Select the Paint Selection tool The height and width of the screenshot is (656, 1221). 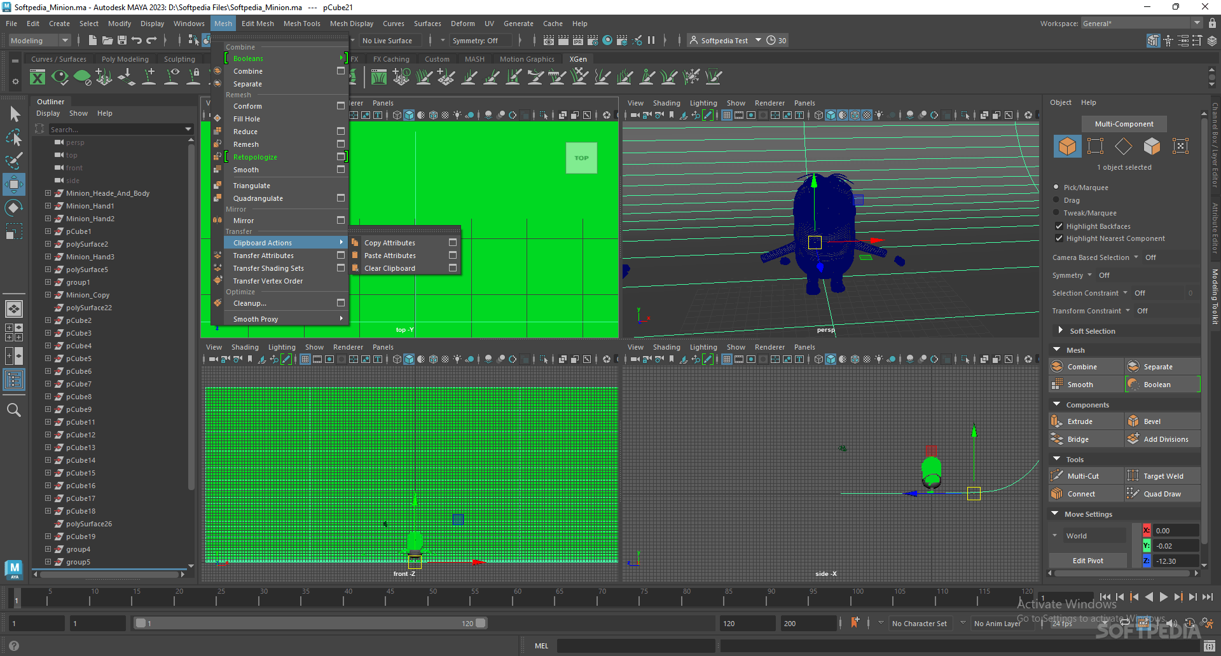14,161
